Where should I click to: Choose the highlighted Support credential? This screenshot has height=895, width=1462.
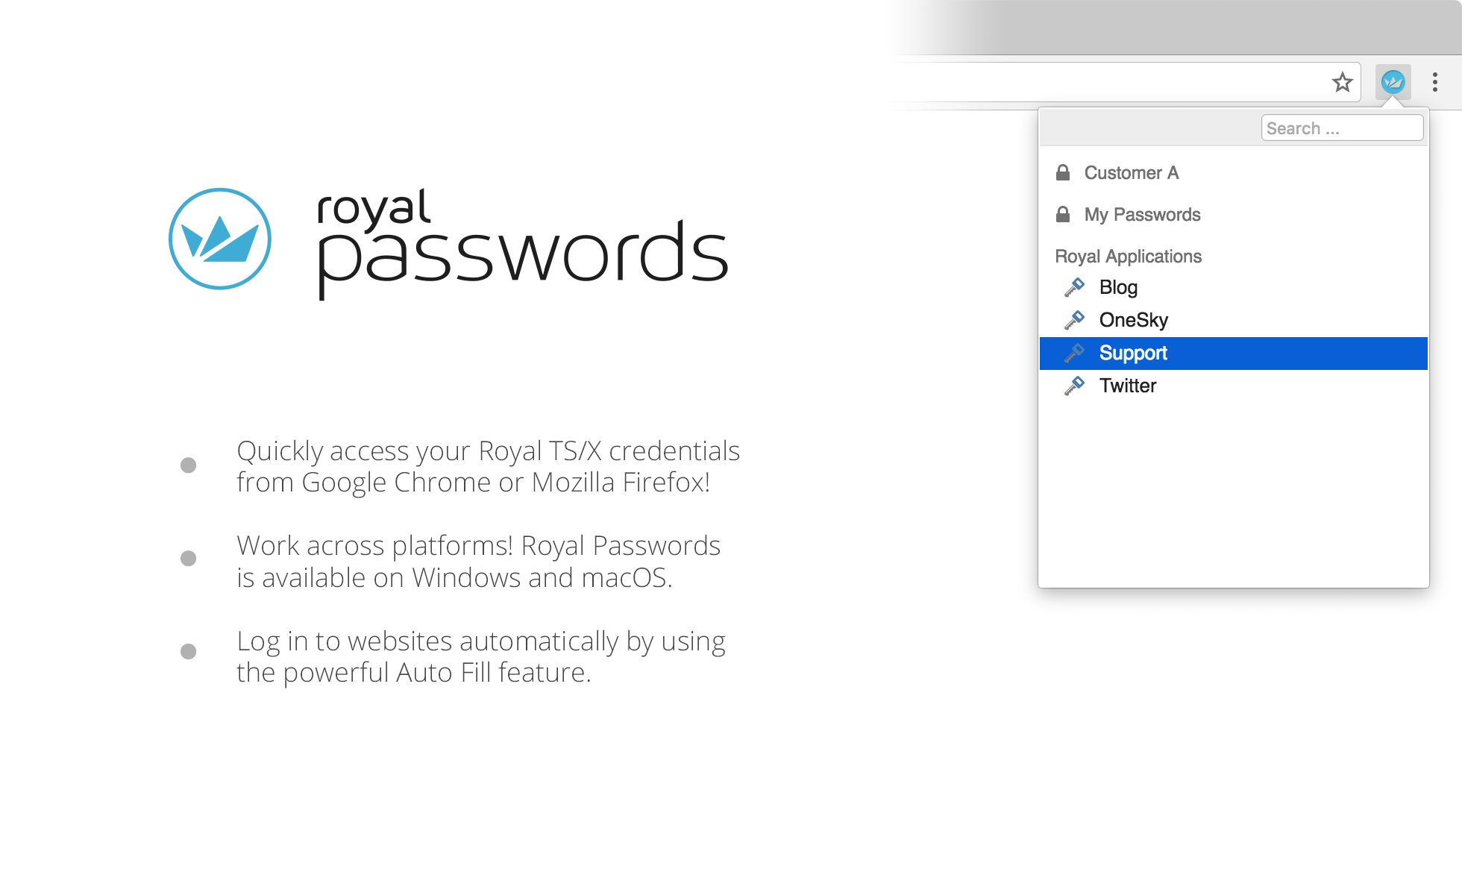(x=1133, y=353)
